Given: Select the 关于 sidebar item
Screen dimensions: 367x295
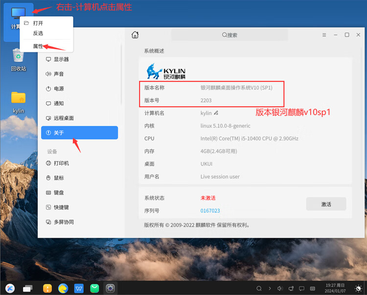Looking at the screenshot, I should [80, 133].
